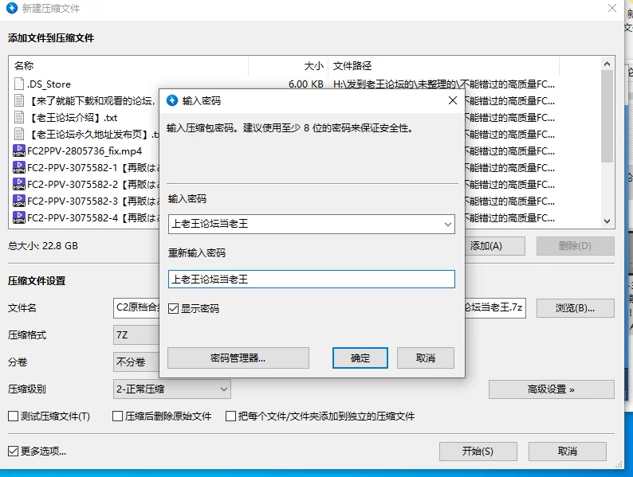Close the 新建压缩文件 window
The image size is (633, 477).
click(612, 8)
